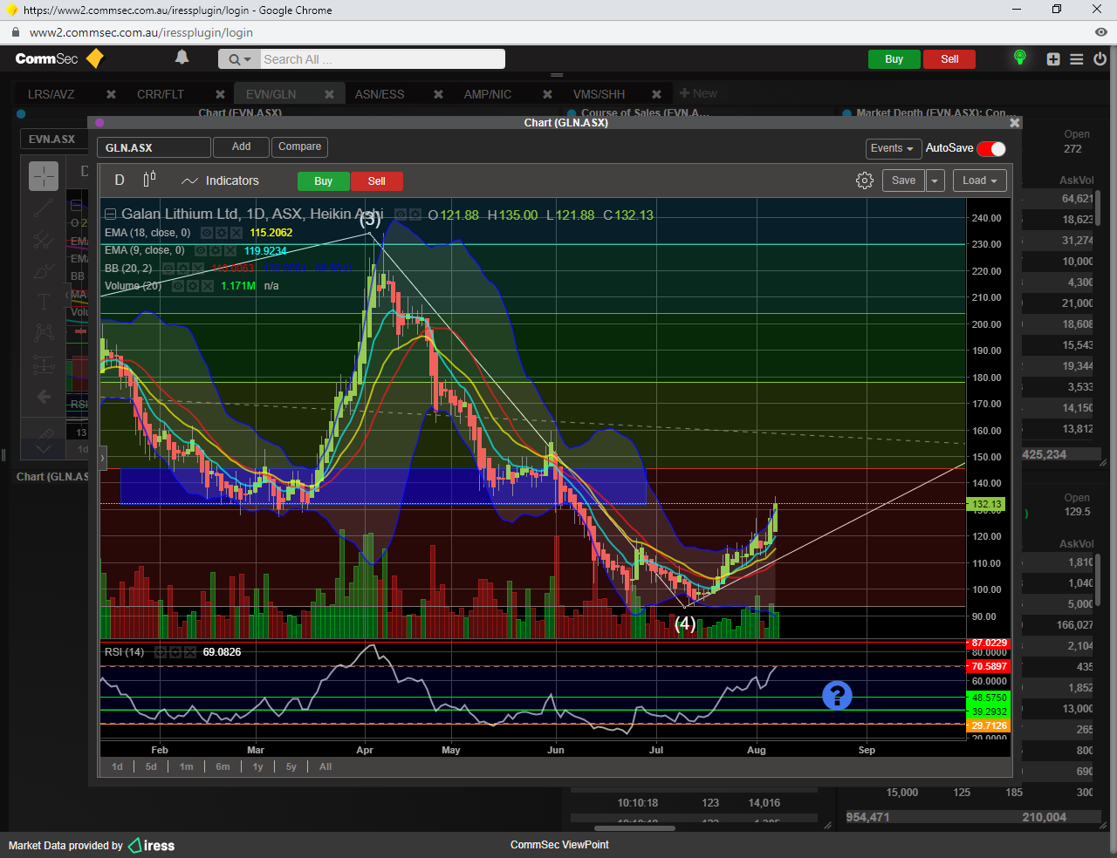
Task: Expand the drawing tools side arrow
Action: (x=102, y=457)
